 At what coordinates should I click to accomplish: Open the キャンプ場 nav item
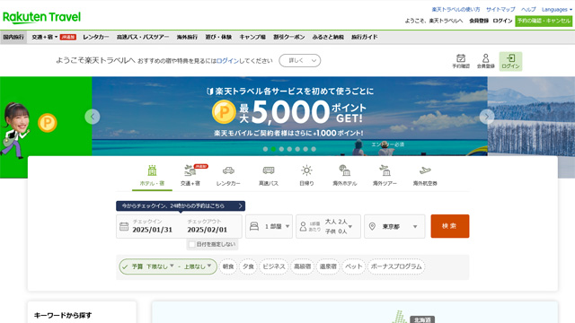(x=252, y=37)
